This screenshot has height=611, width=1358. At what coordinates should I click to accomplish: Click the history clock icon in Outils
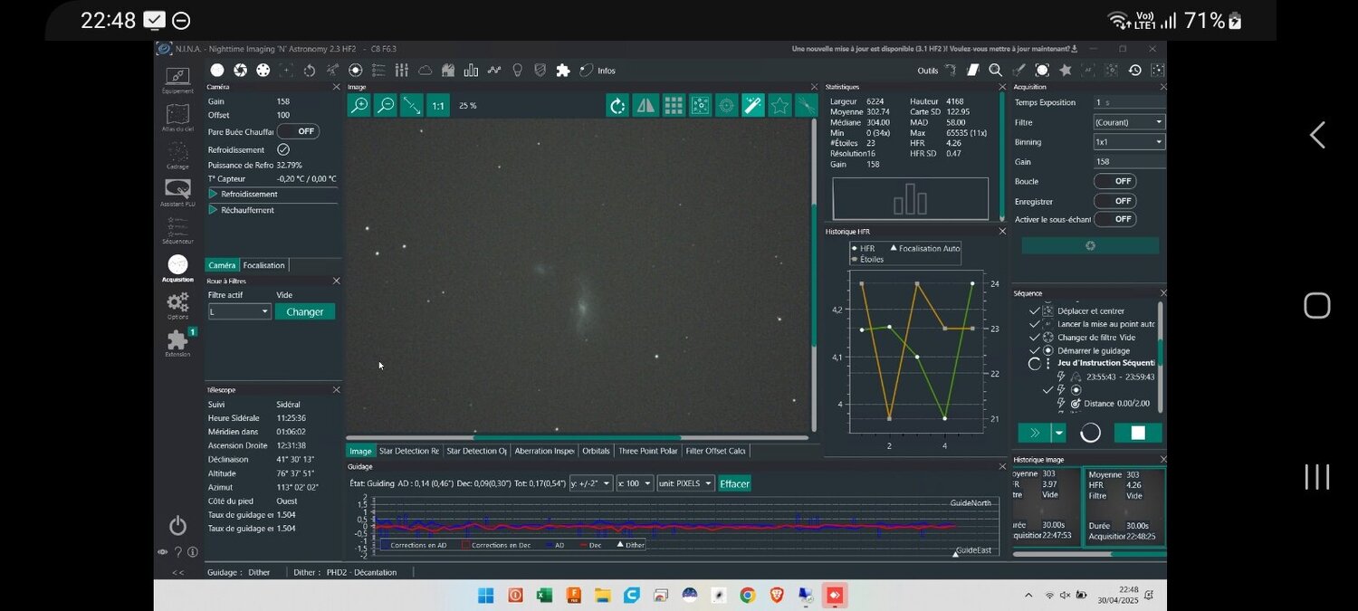click(x=1134, y=70)
